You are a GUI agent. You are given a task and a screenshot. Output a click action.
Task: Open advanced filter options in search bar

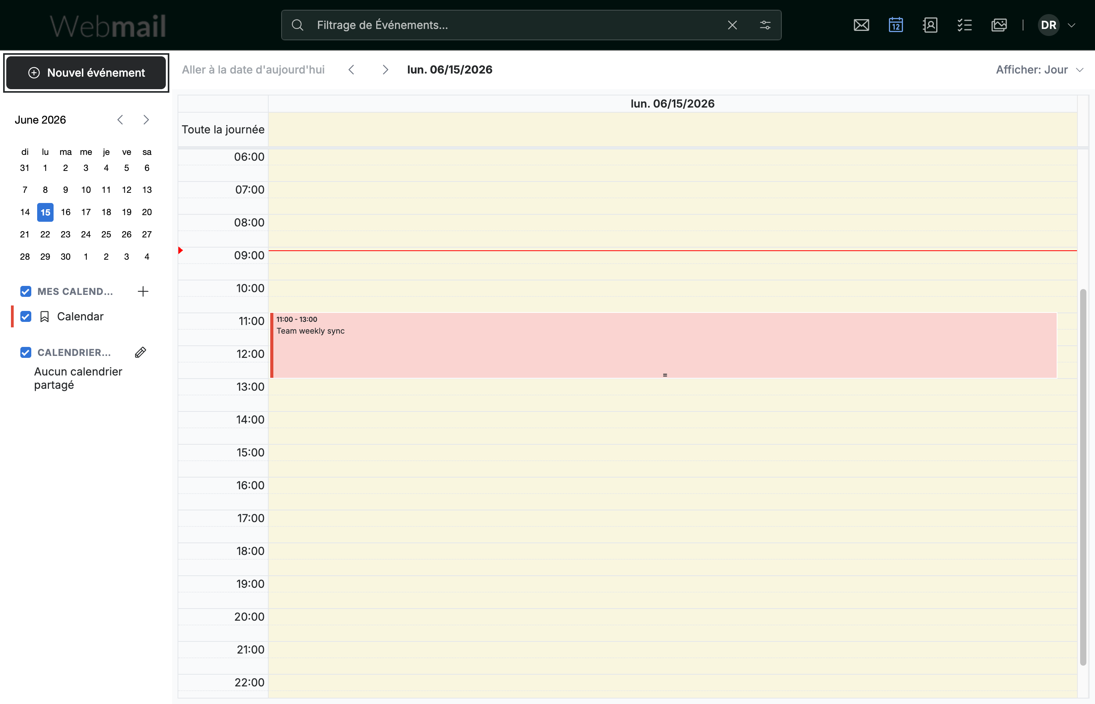(765, 25)
